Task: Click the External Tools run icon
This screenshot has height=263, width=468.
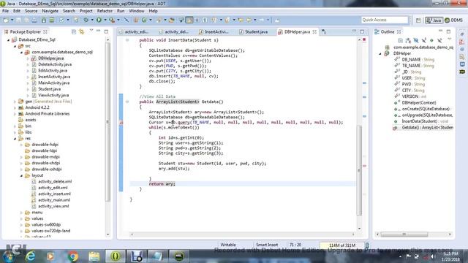Action: tap(112, 20)
